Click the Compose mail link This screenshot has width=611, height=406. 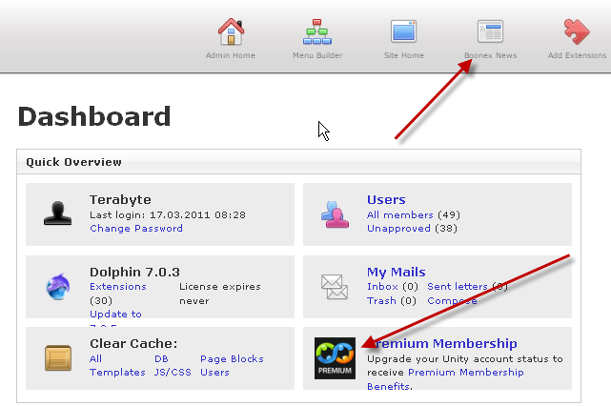point(452,301)
